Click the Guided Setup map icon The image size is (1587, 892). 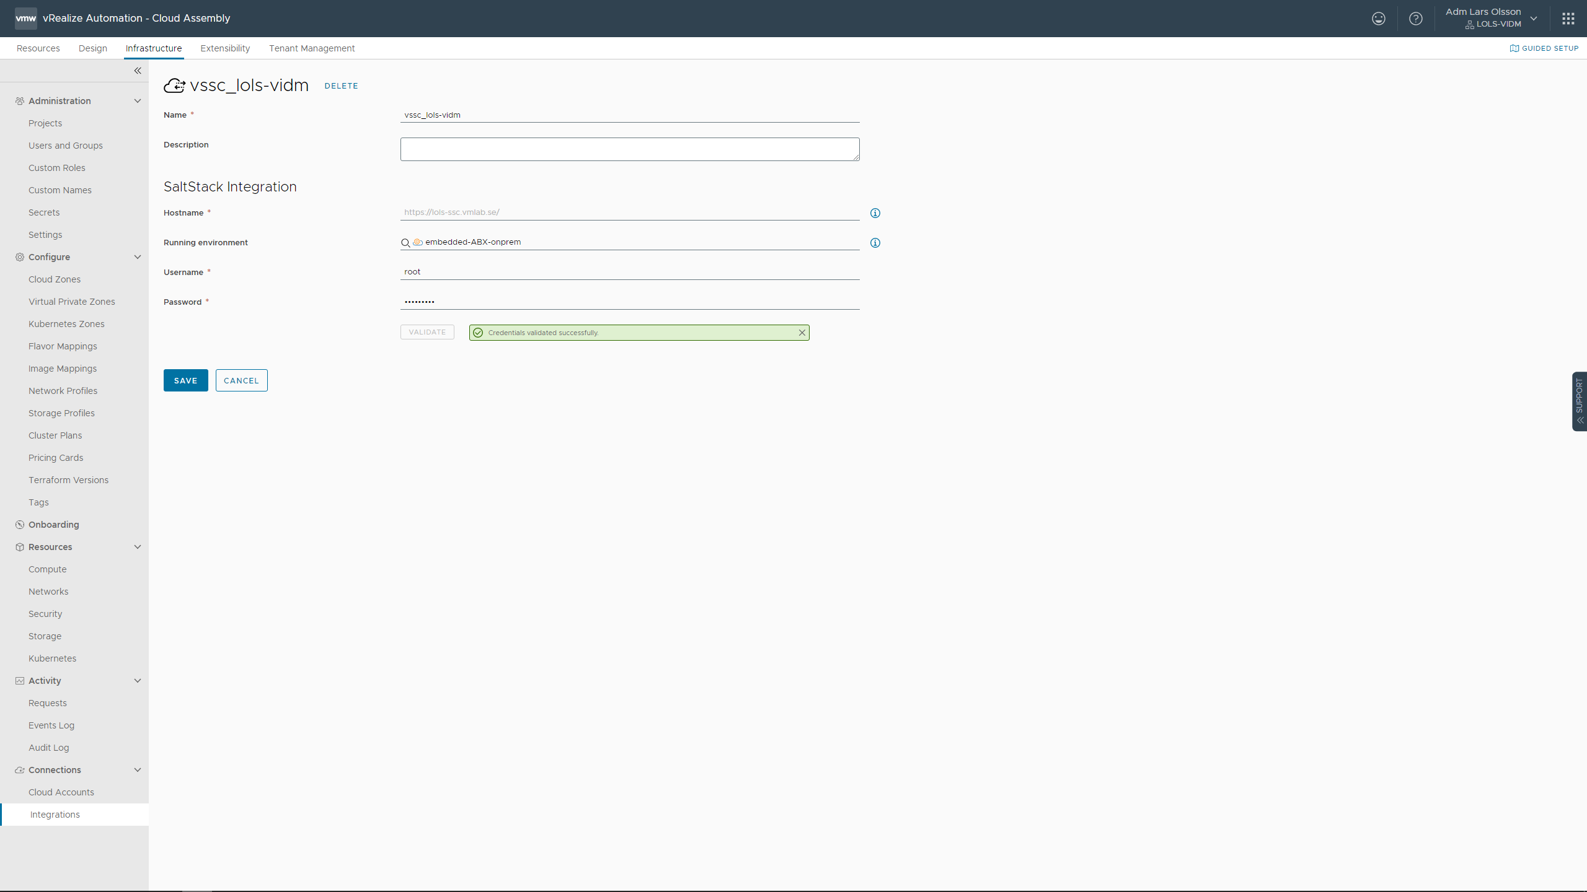point(1514,48)
